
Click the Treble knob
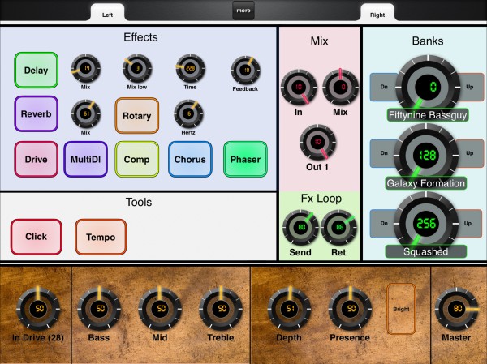(221, 309)
